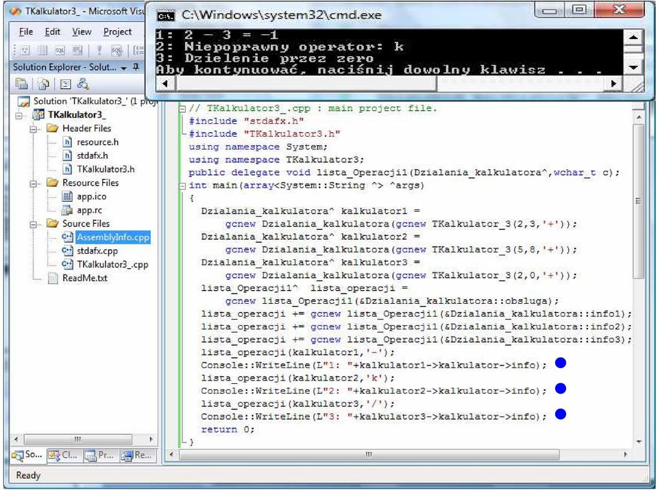The height and width of the screenshot is (490, 658).
Task: Click the ReadMe.txt file icon
Action: 53,278
